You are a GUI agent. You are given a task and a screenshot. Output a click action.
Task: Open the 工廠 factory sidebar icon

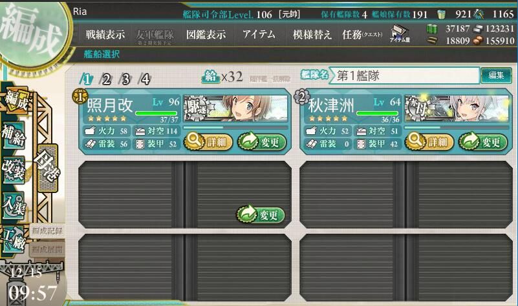14,240
